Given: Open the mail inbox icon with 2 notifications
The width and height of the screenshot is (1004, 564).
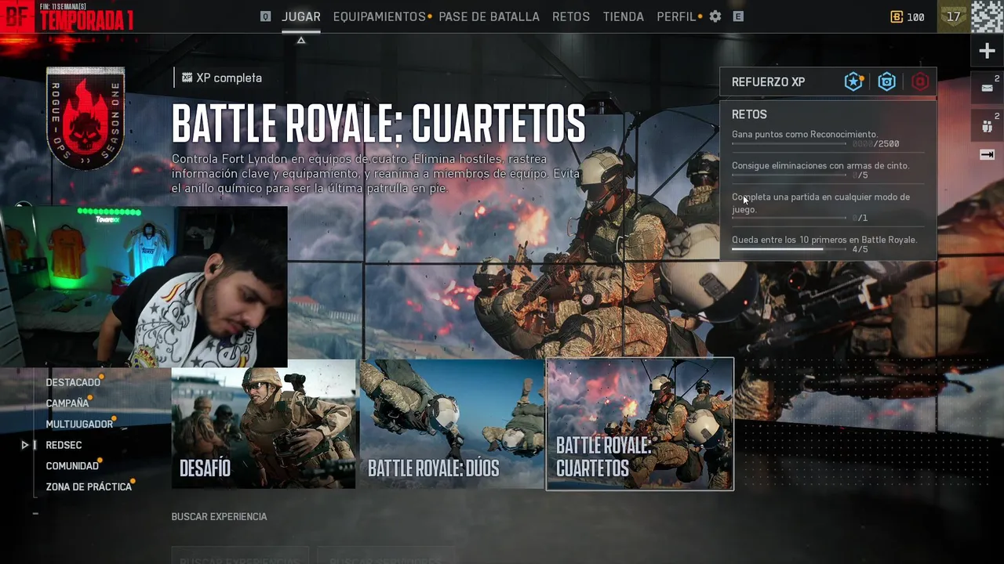Looking at the screenshot, I should [987, 88].
